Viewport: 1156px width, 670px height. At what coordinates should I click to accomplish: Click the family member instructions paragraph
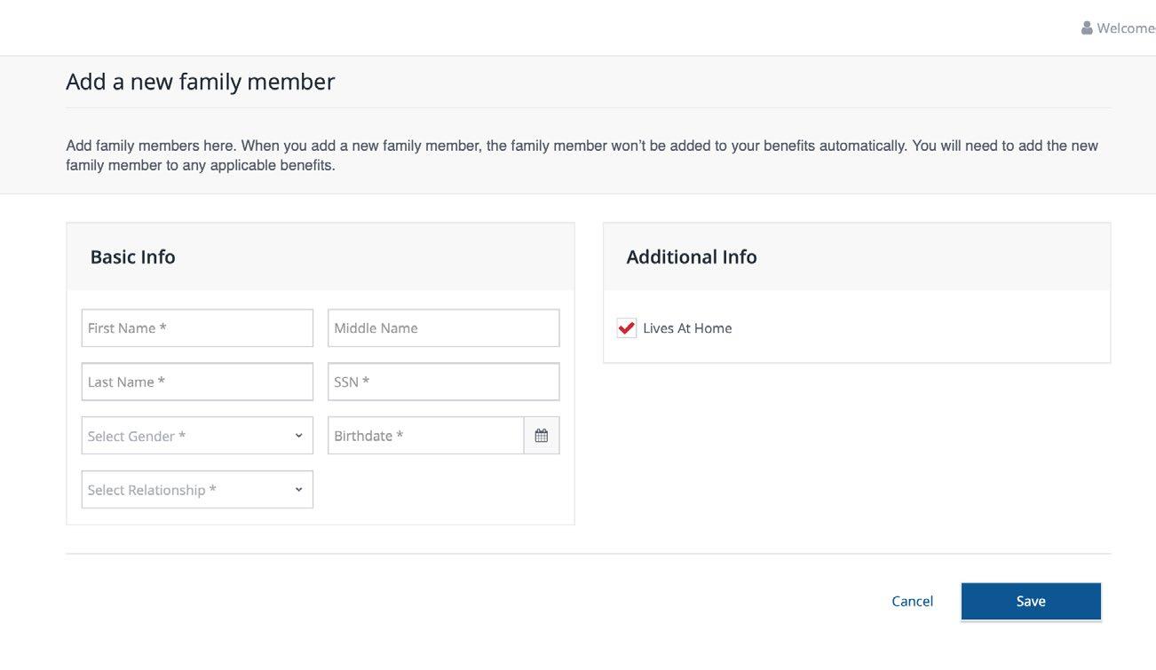(x=582, y=155)
